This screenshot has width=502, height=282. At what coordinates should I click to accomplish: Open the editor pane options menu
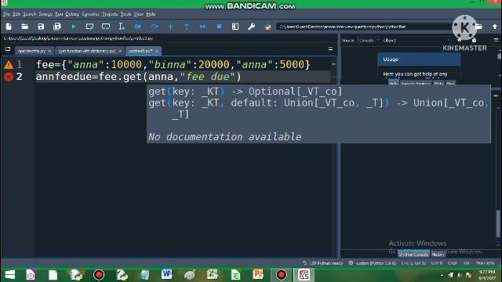330,49
